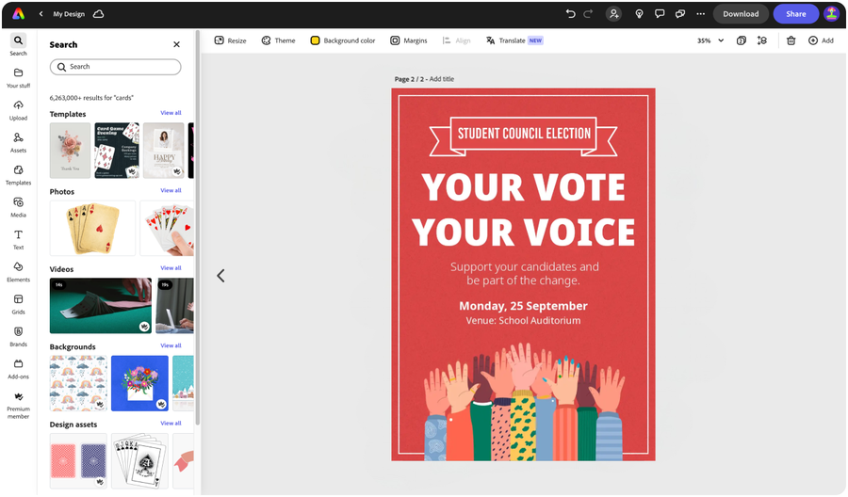Duplicate the page with the copy icon

tap(742, 40)
